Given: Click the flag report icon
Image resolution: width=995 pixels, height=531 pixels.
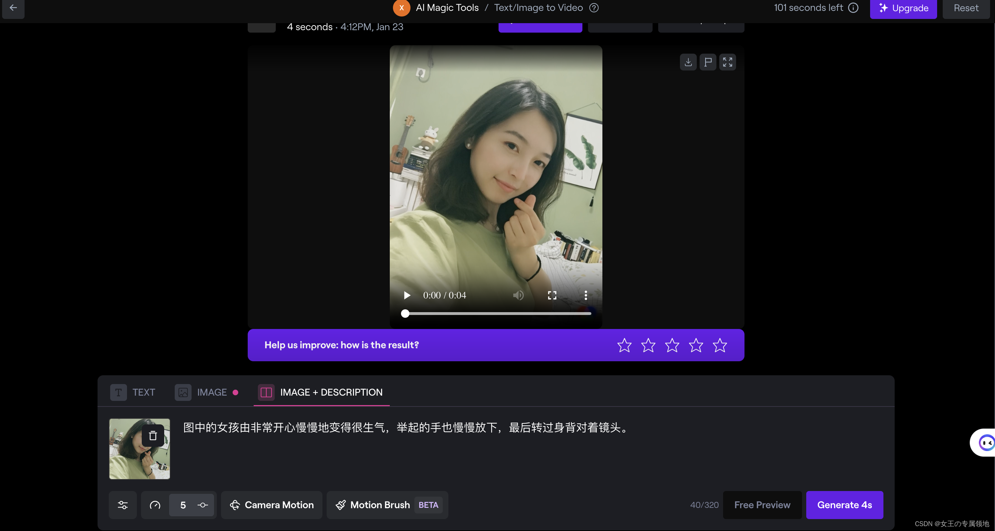Looking at the screenshot, I should 708,62.
